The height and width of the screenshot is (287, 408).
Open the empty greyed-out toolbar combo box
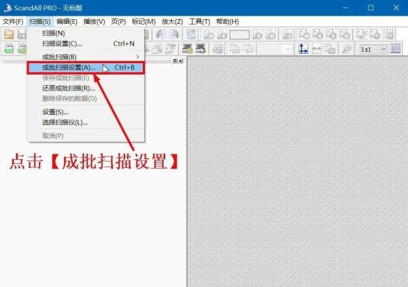tap(275, 49)
